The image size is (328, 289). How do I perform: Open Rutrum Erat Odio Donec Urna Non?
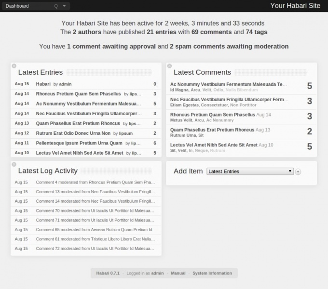tap(73, 133)
